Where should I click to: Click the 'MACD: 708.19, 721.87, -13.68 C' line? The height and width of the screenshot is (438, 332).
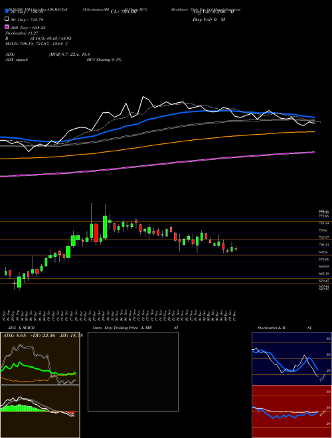(x=37, y=44)
